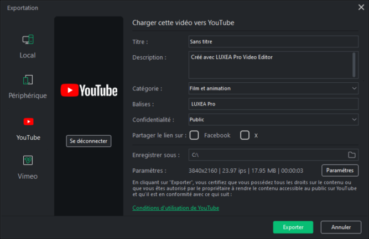This screenshot has height=239, width=369.
Task: Select the Vimeo export icon
Action: [28, 161]
